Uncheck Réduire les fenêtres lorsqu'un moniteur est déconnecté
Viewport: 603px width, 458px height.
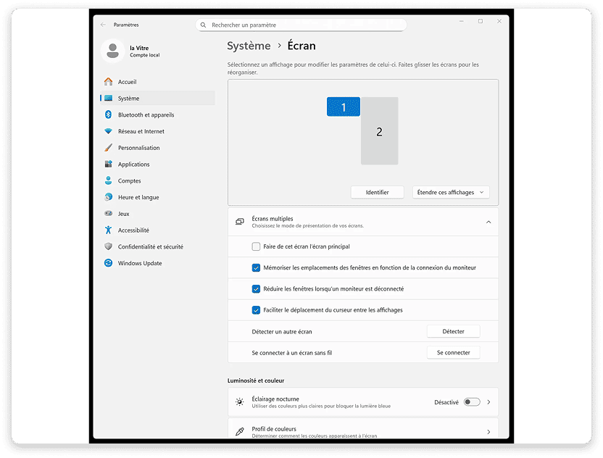tap(256, 289)
